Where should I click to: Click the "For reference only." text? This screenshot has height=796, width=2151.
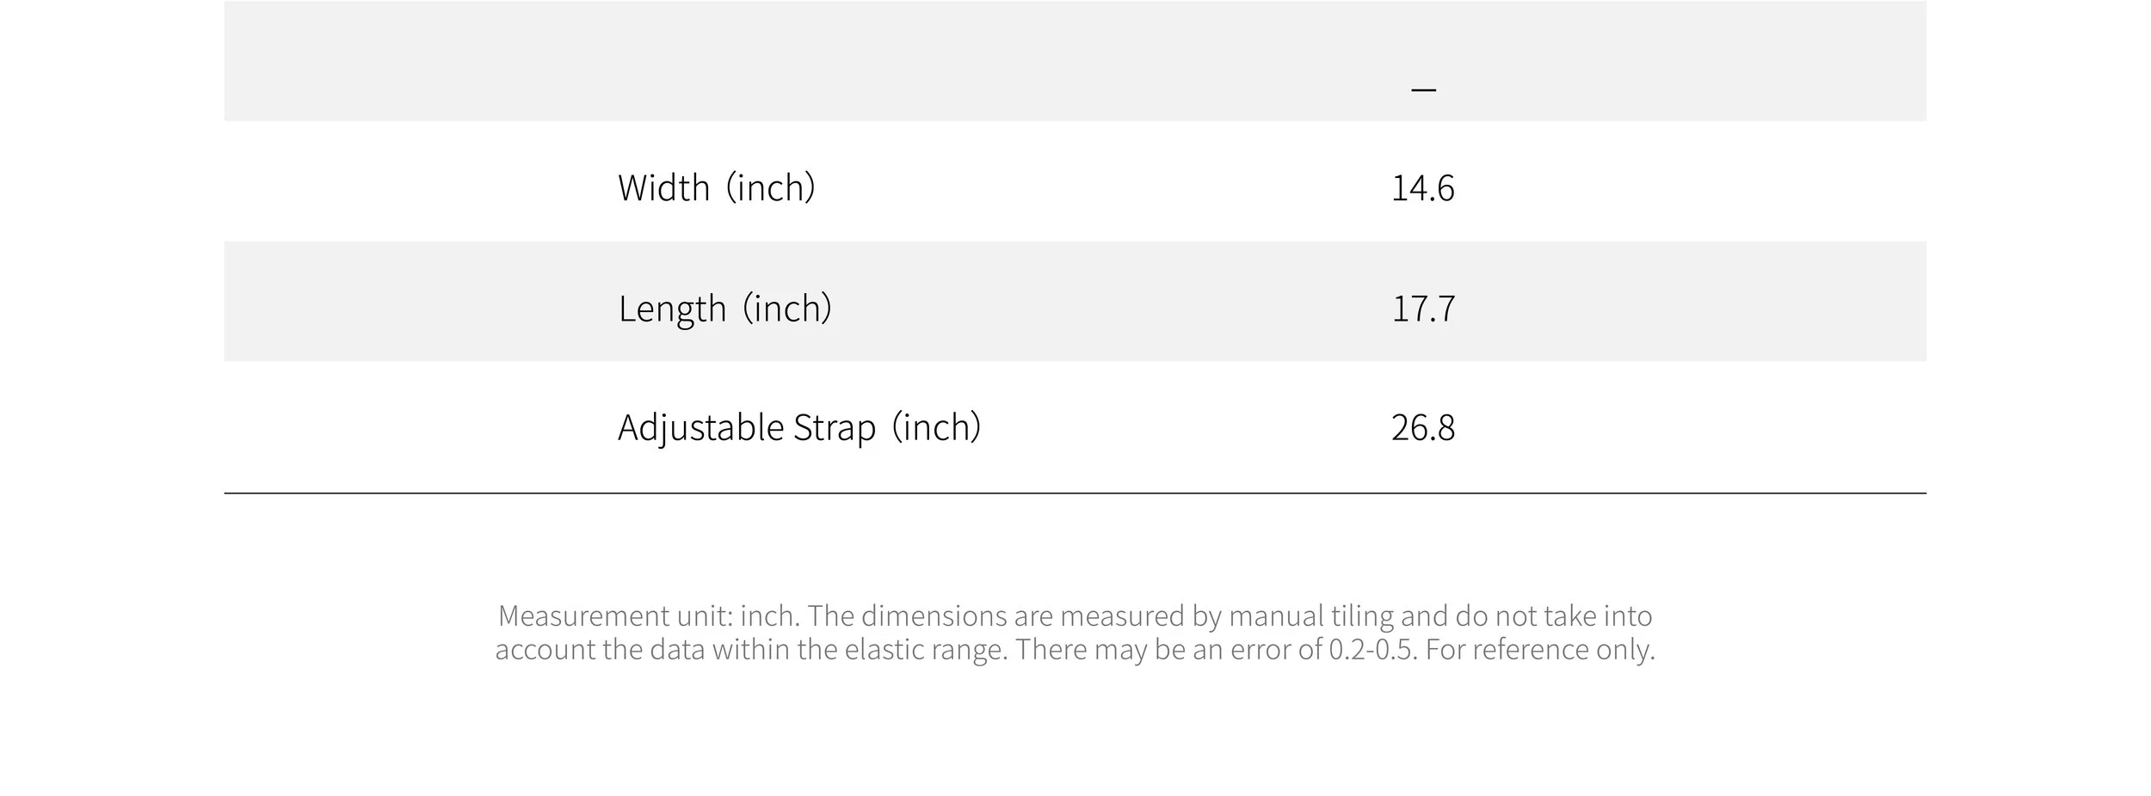pyautogui.click(x=1540, y=649)
